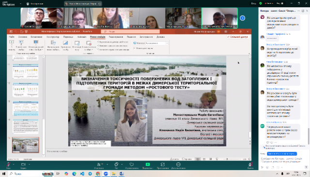Screen dimensions: 310x177
Task: Open the Home ribbon tab
Action: point(23,37)
